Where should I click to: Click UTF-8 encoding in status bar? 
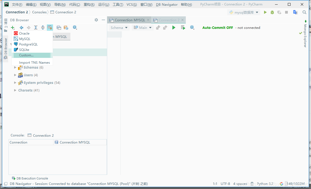coord(225,184)
